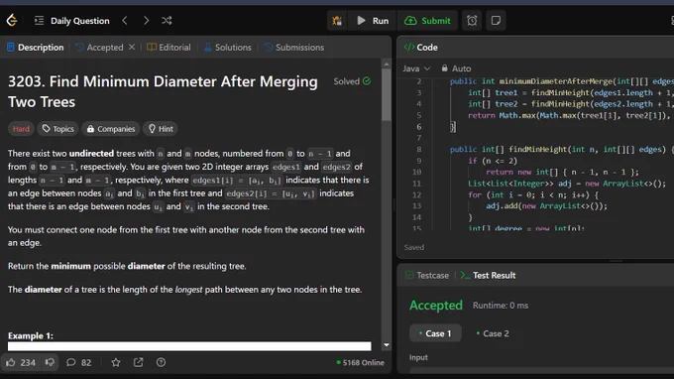Show the Topics tag
Screen dimensions: 674x379
[x=58, y=129]
